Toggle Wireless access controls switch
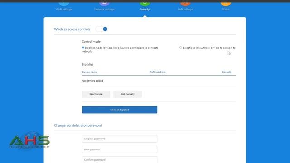This screenshot has height=163, width=290. tap(101, 29)
